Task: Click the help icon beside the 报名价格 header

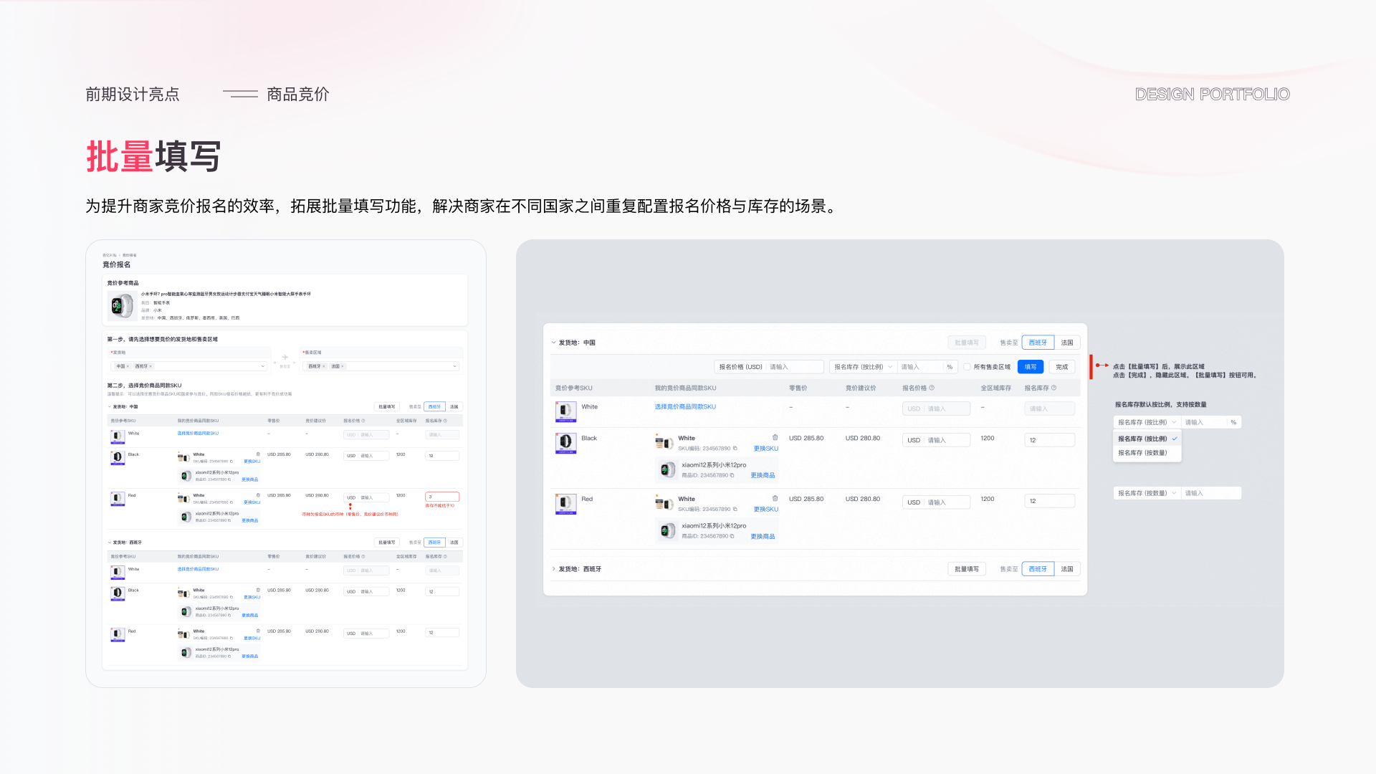Action: [x=932, y=388]
